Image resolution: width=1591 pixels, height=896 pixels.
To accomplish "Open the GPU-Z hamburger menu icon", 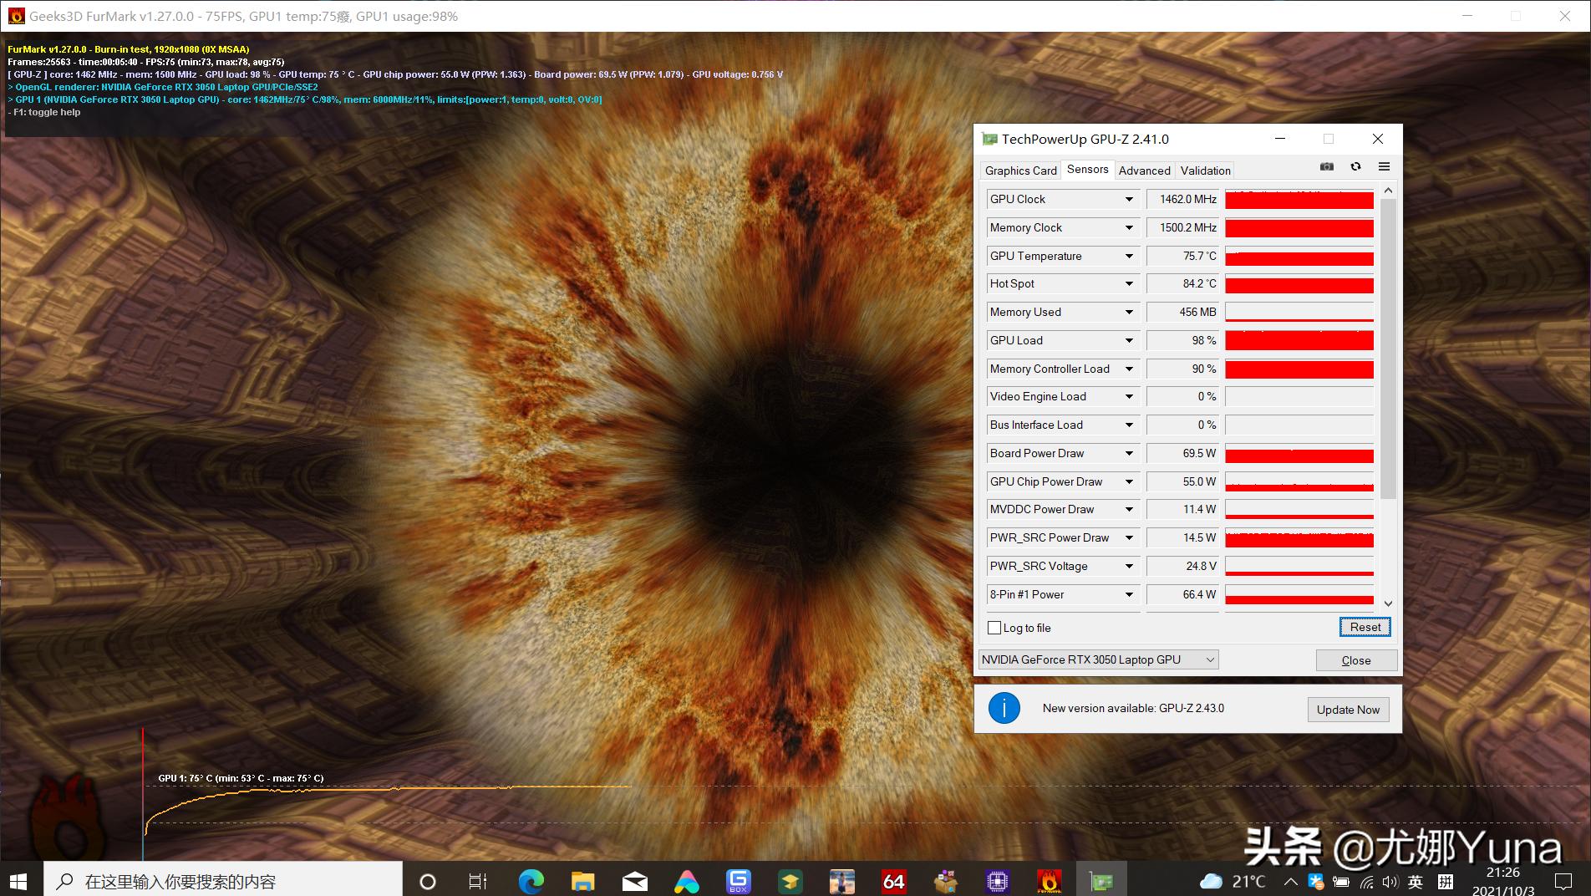I will (x=1384, y=167).
